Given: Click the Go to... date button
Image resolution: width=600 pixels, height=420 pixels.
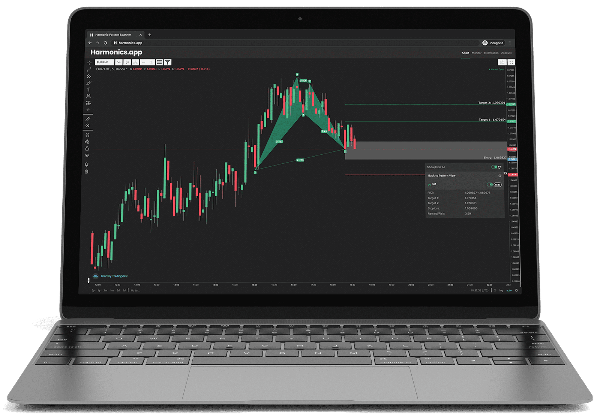Looking at the screenshot, I should pos(135,290).
